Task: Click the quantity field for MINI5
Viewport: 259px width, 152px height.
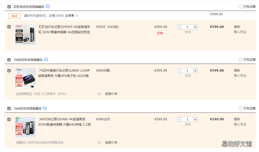Action: click(187, 27)
